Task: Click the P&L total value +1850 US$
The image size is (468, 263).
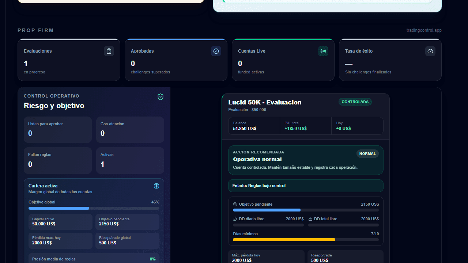Action: pyautogui.click(x=295, y=129)
